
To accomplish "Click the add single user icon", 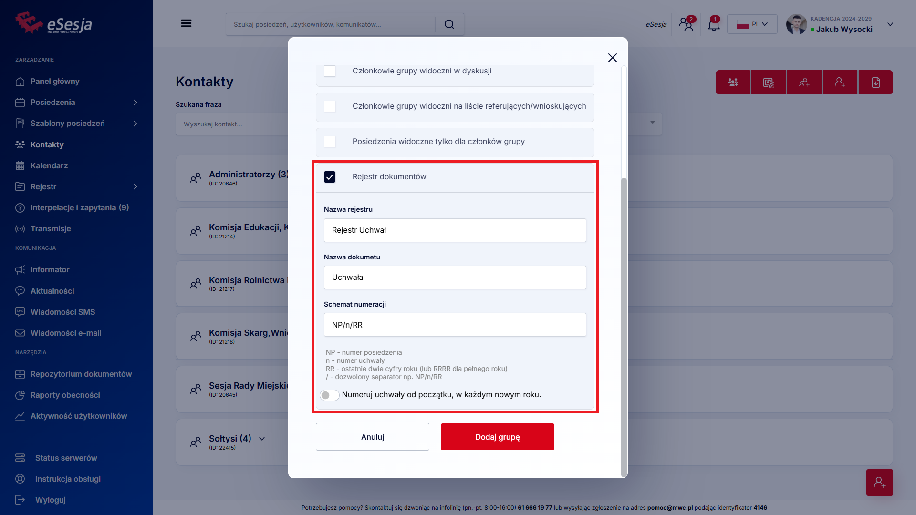I will pos(840,82).
